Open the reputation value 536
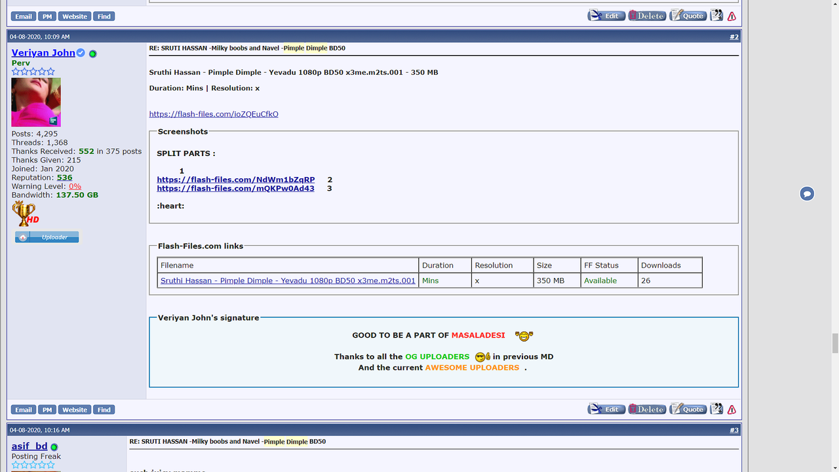This screenshot has height=472, width=839. click(x=64, y=178)
